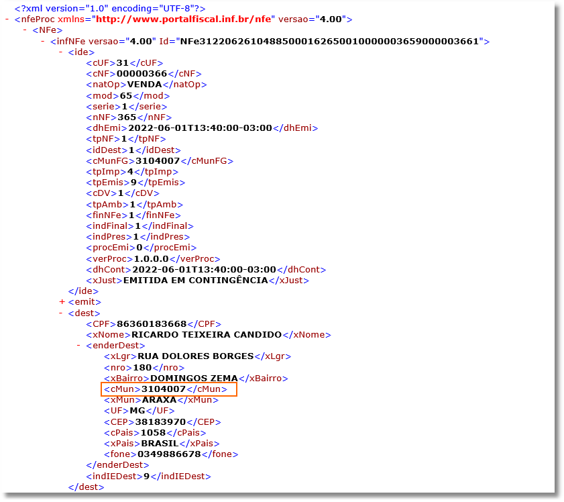
Task: Select xNome RICARDO TEIXEIRA CANDIDO
Action: [207, 335]
